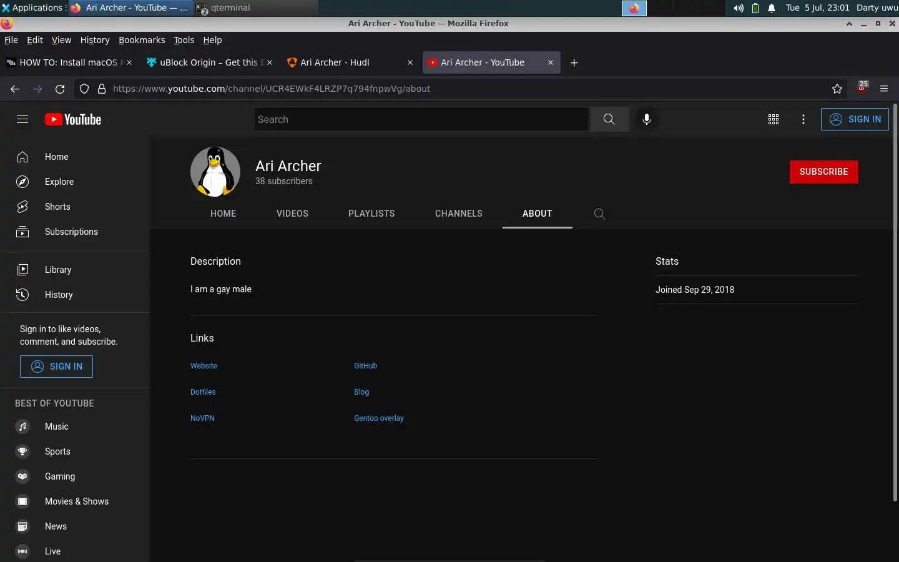Open the YouTube hamburger guide menu
Screen dimensions: 899x562
point(22,119)
